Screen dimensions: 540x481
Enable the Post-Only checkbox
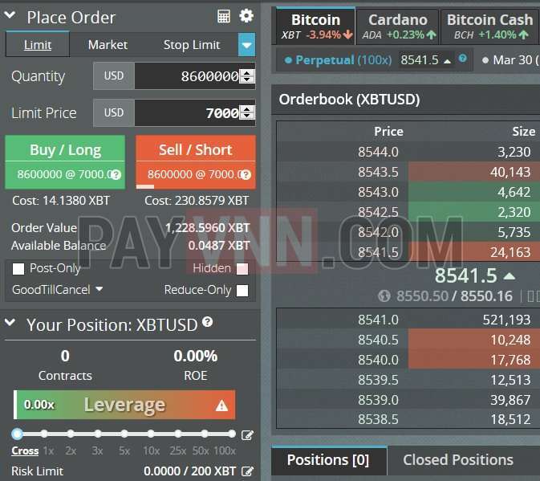18,268
